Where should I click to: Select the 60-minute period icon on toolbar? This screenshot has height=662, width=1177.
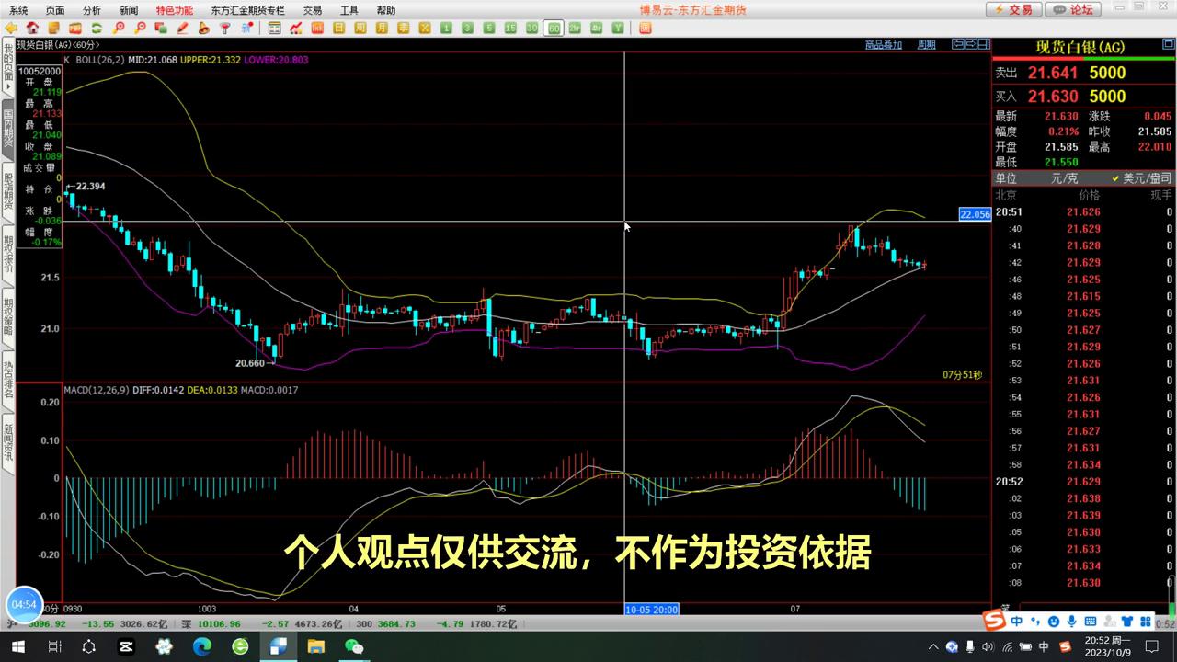(554, 29)
